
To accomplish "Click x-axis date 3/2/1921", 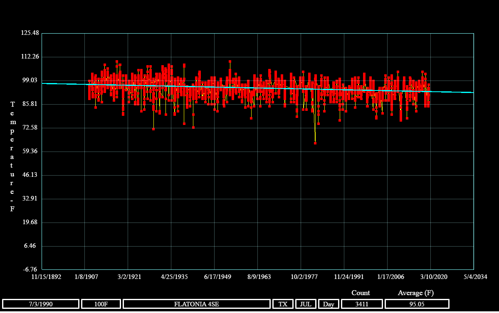I will tap(128, 276).
